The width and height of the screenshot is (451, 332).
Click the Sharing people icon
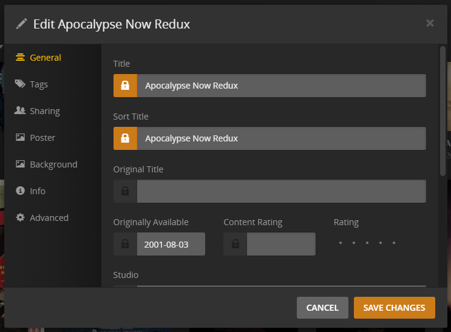pyautogui.click(x=20, y=110)
